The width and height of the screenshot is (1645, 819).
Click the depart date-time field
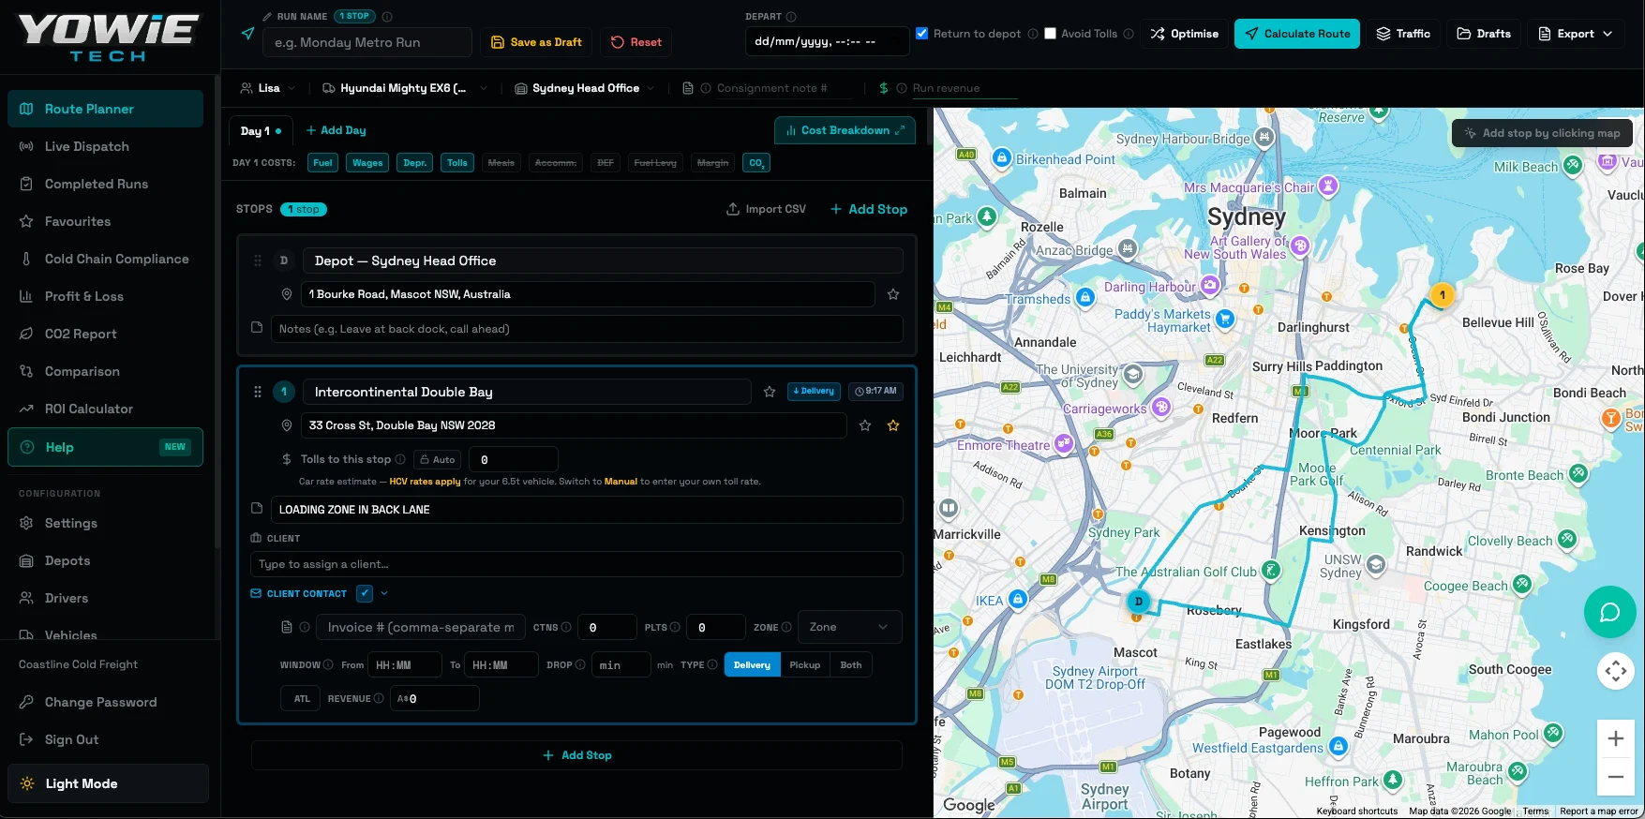point(827,41)
